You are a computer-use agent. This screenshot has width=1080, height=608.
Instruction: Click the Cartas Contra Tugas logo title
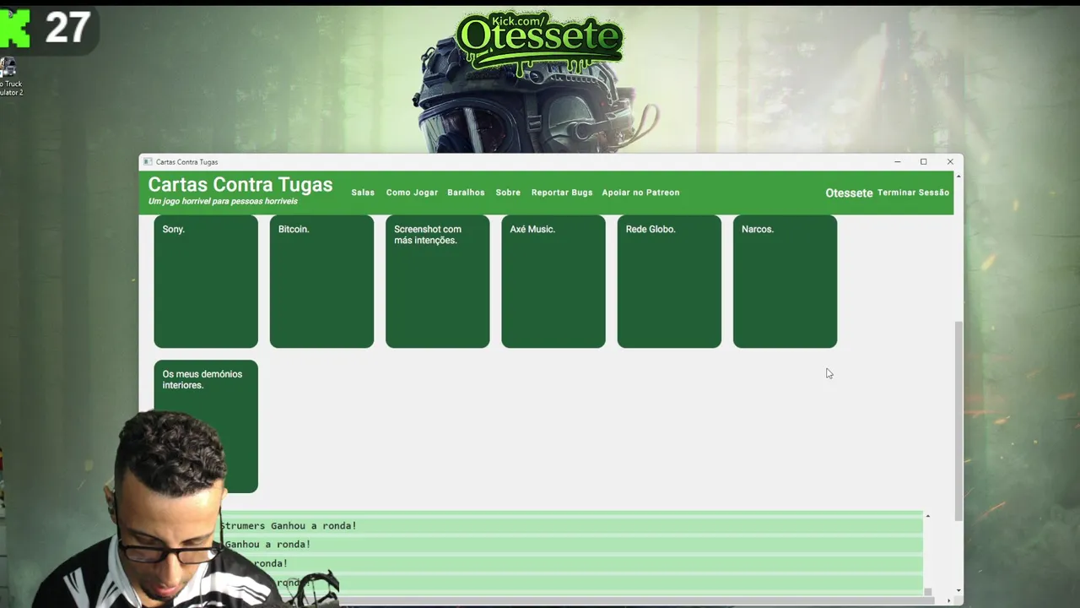click(x=240, y=184)
